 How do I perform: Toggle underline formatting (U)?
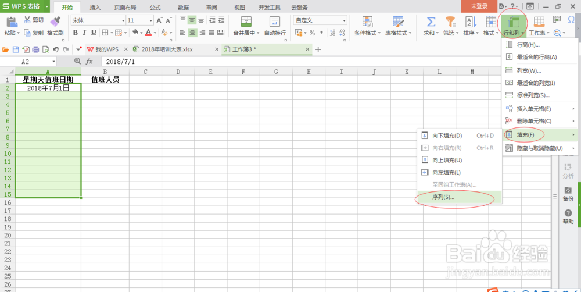pyautogui.click(x=94, y=33)
